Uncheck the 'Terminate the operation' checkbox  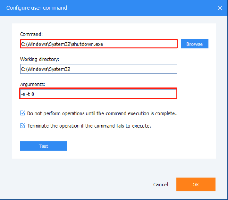tap(22, 126)
